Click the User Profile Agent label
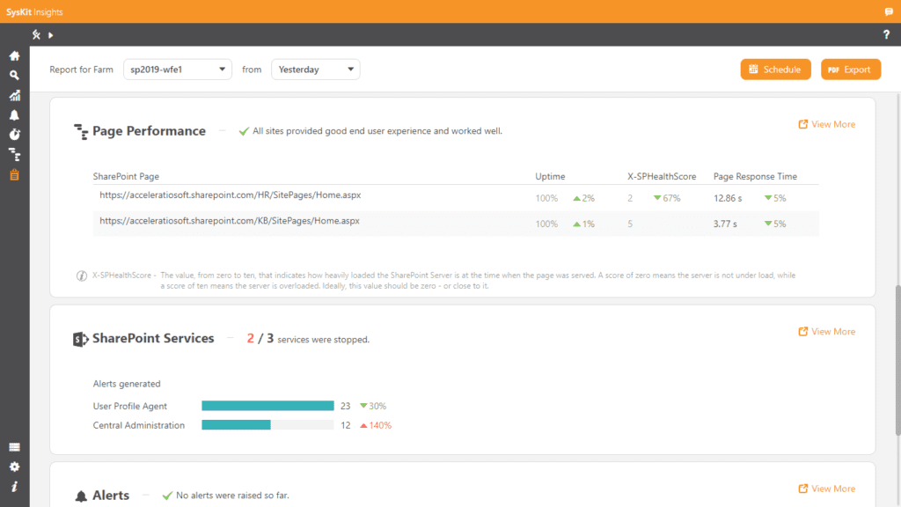 (x=130, y=406)
